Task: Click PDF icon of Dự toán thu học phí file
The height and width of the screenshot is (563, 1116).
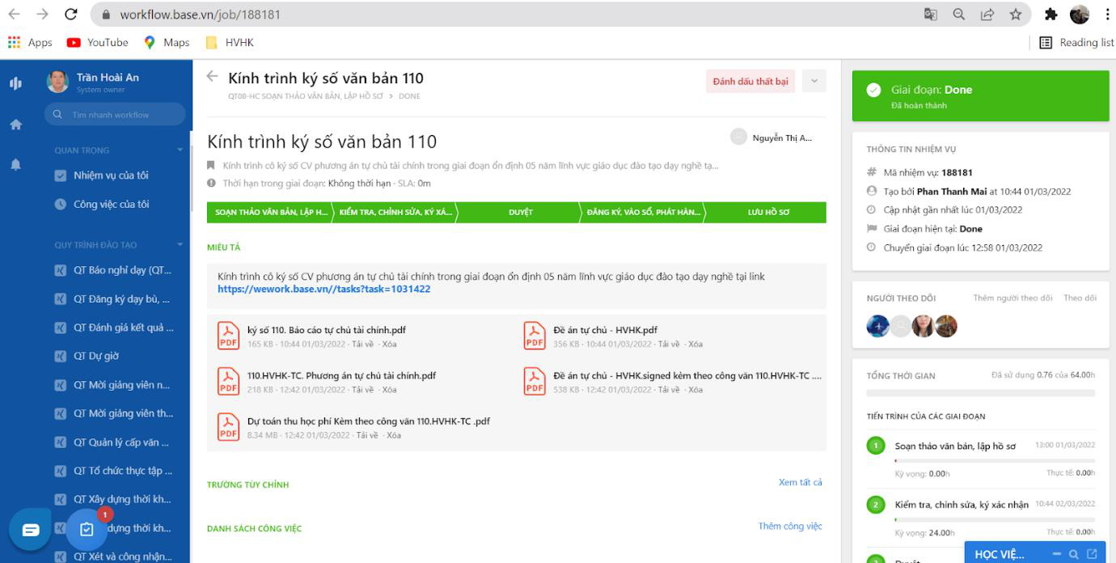Action: (228, 427)
